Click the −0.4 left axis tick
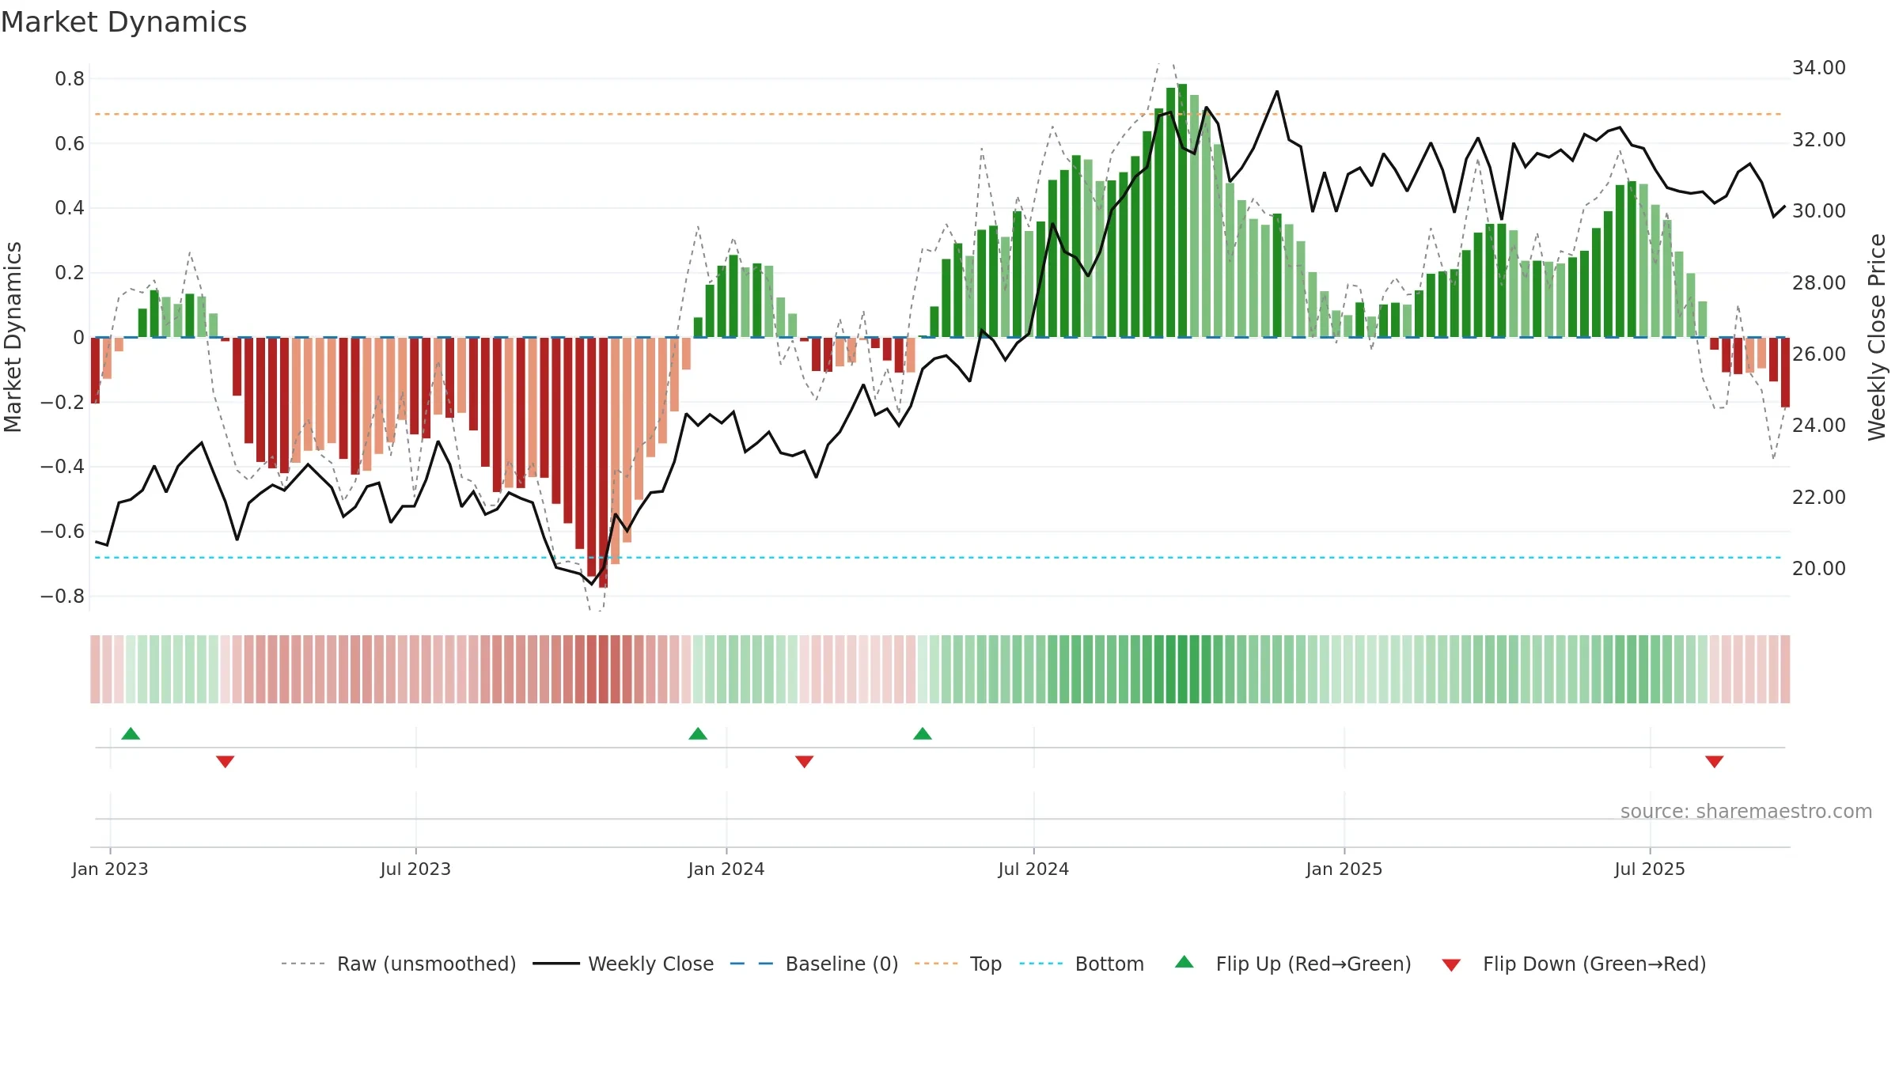1899x1068 pixels. click(63, 467)
